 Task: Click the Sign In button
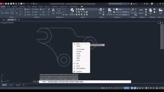click(x=134, y=4)
